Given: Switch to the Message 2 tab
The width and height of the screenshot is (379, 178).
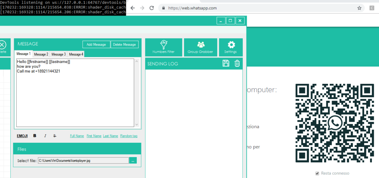Looking at the screenshot, I should [41, 55].
